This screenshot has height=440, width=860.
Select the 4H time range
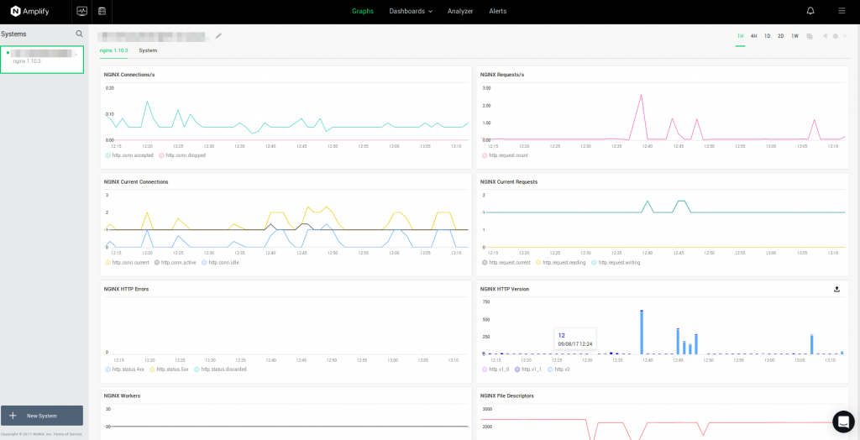click(x=754, y=36)
